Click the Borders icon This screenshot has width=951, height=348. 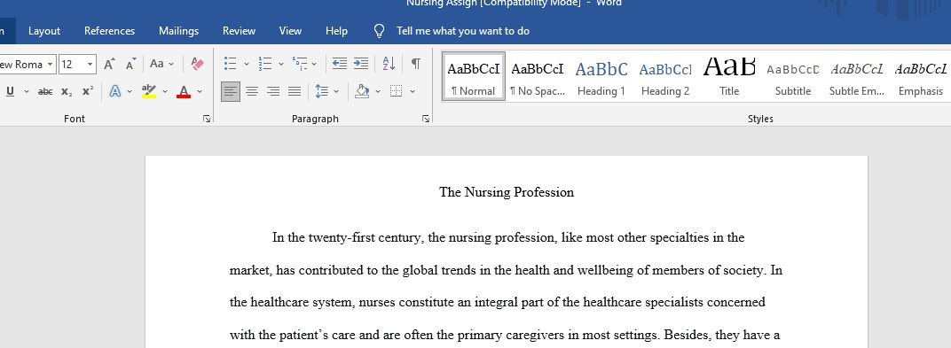[x=396, y=91]
